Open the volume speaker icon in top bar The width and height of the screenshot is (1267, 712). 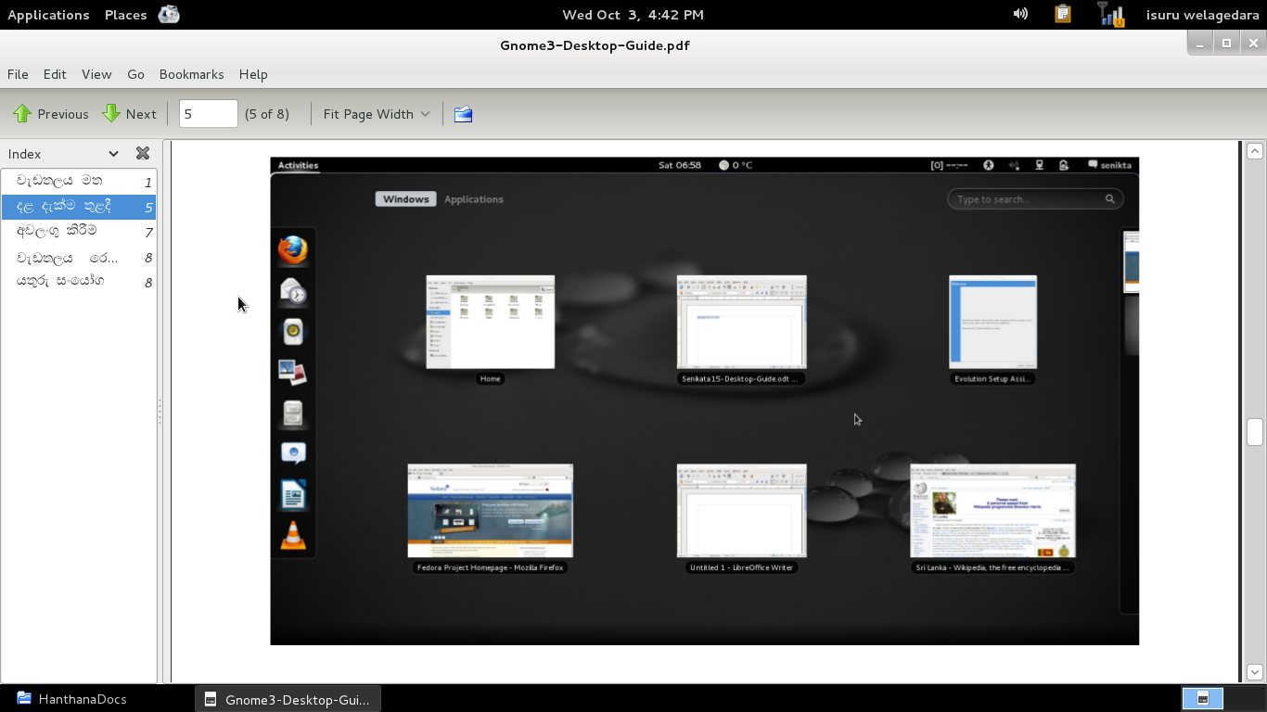point(1020,14)
